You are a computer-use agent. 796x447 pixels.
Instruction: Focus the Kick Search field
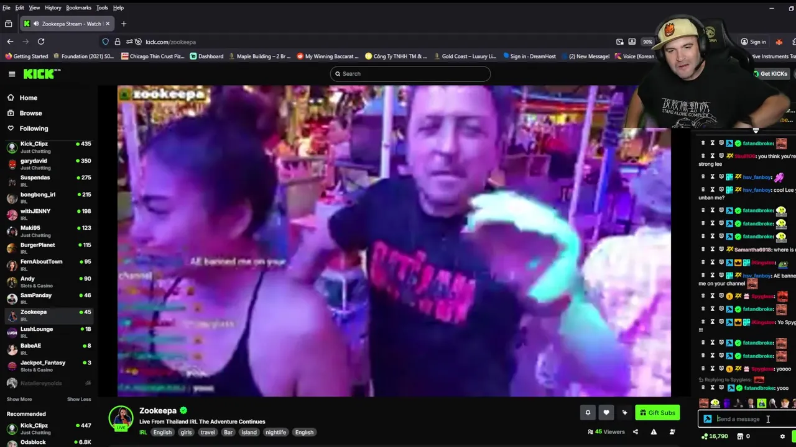(x=410, y=74)
